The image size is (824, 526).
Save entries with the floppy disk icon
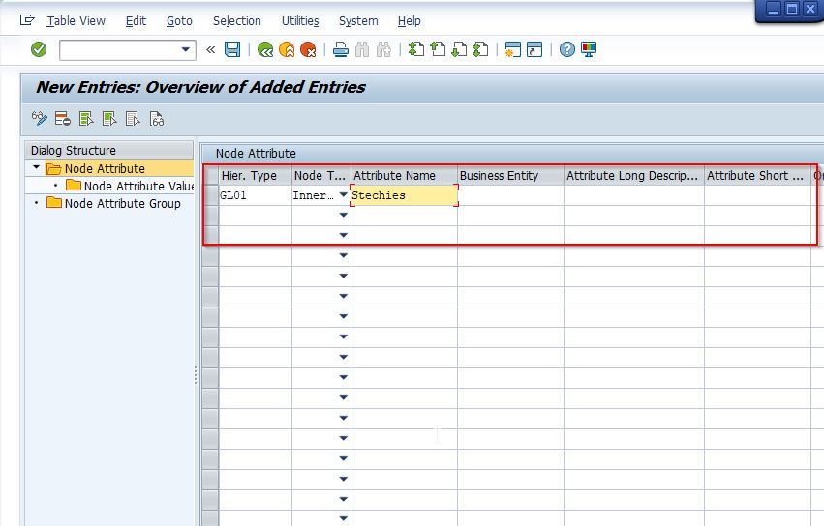pyautogui.click(x=232, y=50)
